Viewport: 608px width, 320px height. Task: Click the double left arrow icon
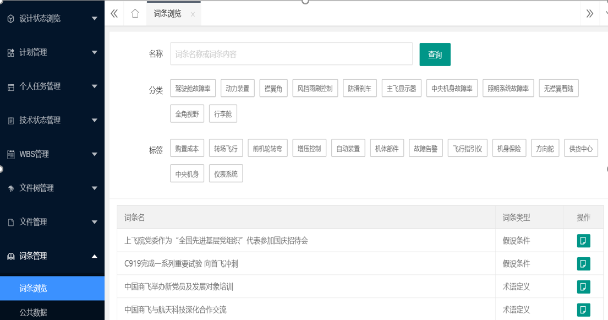point(114,14)
